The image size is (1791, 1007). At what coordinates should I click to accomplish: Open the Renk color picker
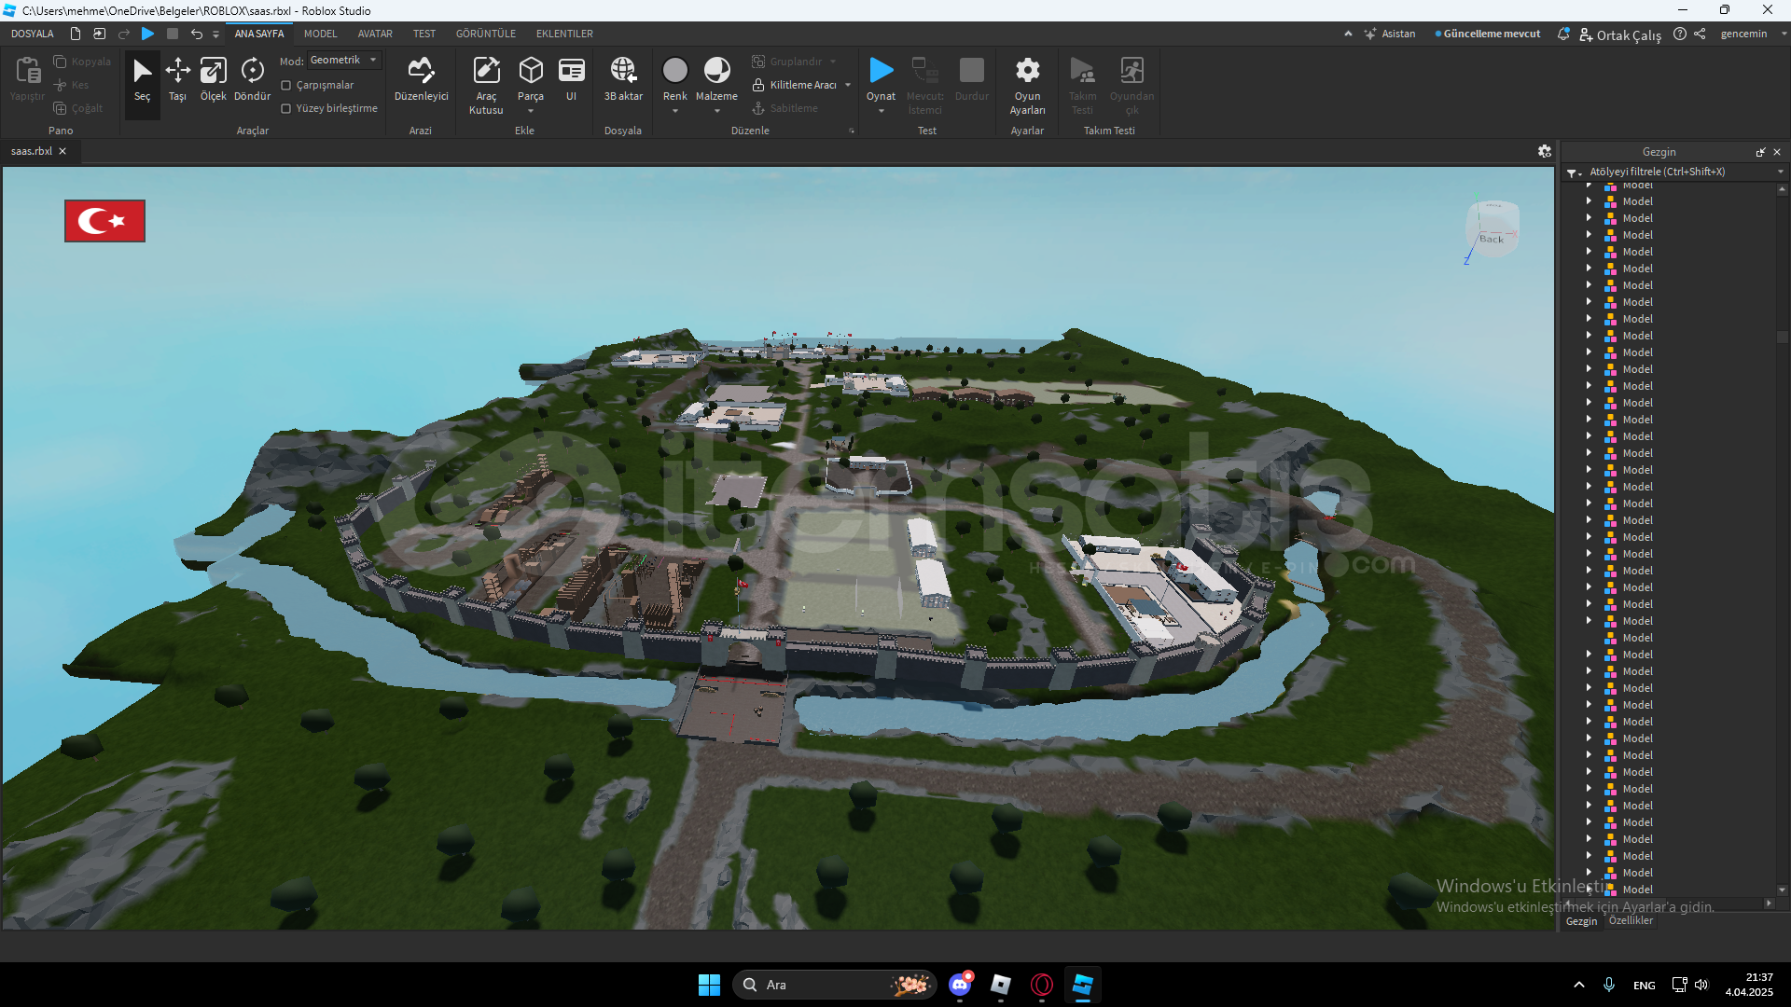tap(674, 73)
